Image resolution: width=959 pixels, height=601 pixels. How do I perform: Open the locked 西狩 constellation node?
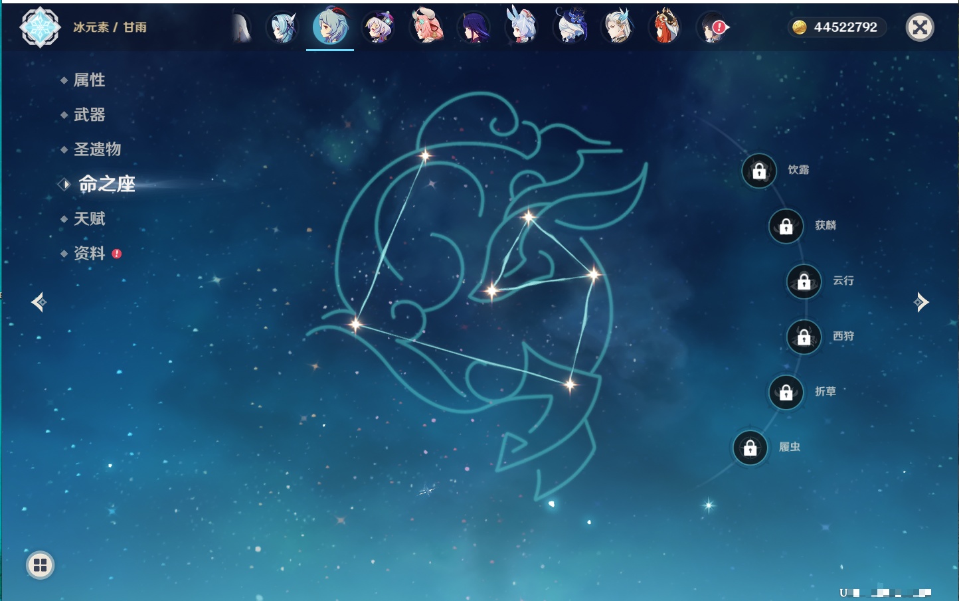(804, 337)
